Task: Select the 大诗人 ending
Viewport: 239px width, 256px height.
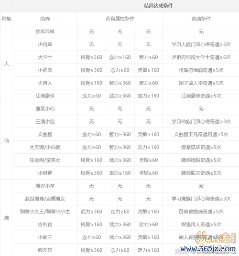Action: [x=45, y=83]
